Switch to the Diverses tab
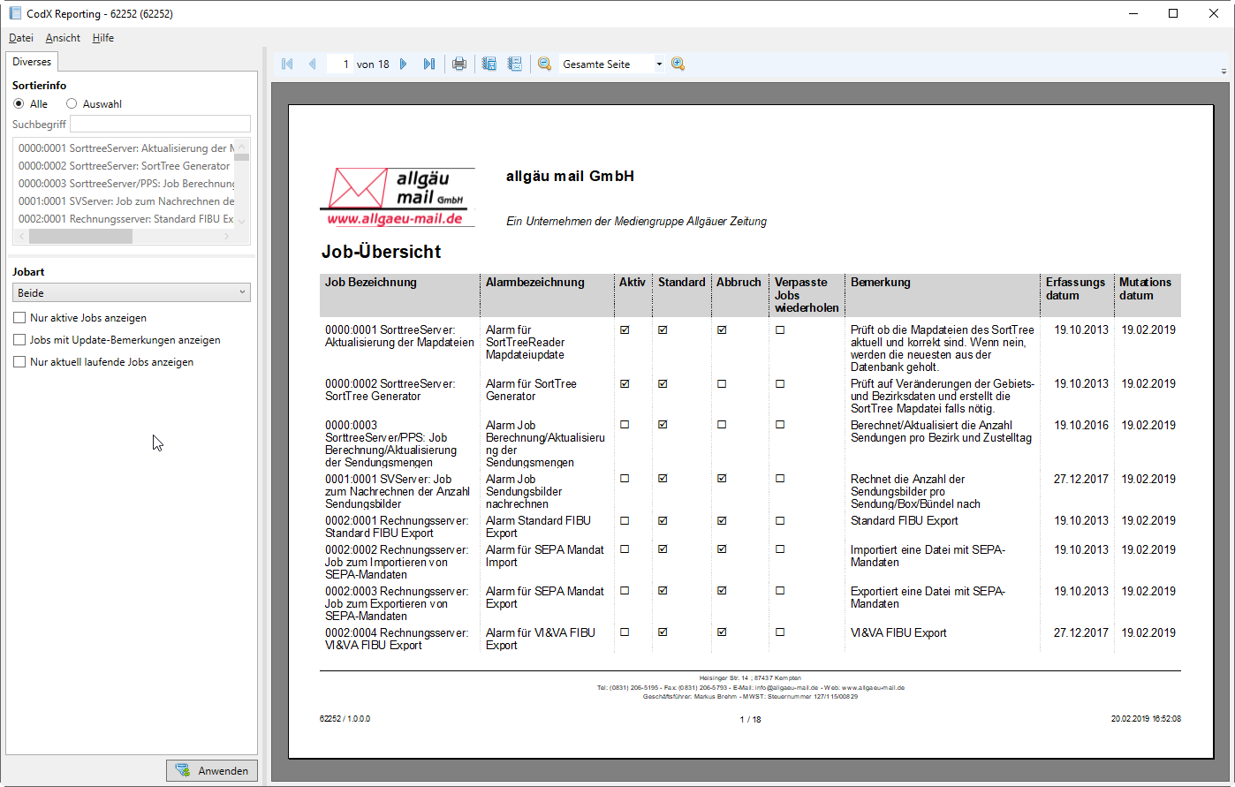The height and width of the screenshot is (787, 1235). coord(32,62)
